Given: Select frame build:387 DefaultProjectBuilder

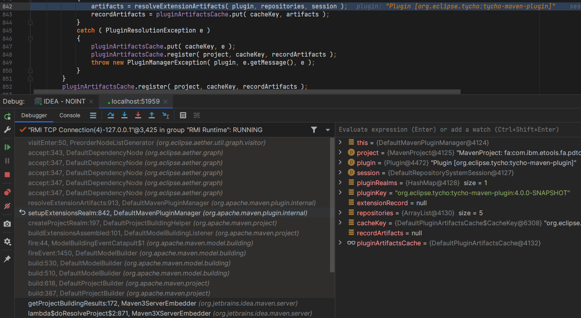Looking at the screenshot, I should coord(173,293).
